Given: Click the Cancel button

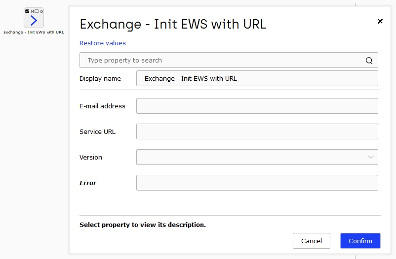Looking at the screenshot, I should pos(312,241).
